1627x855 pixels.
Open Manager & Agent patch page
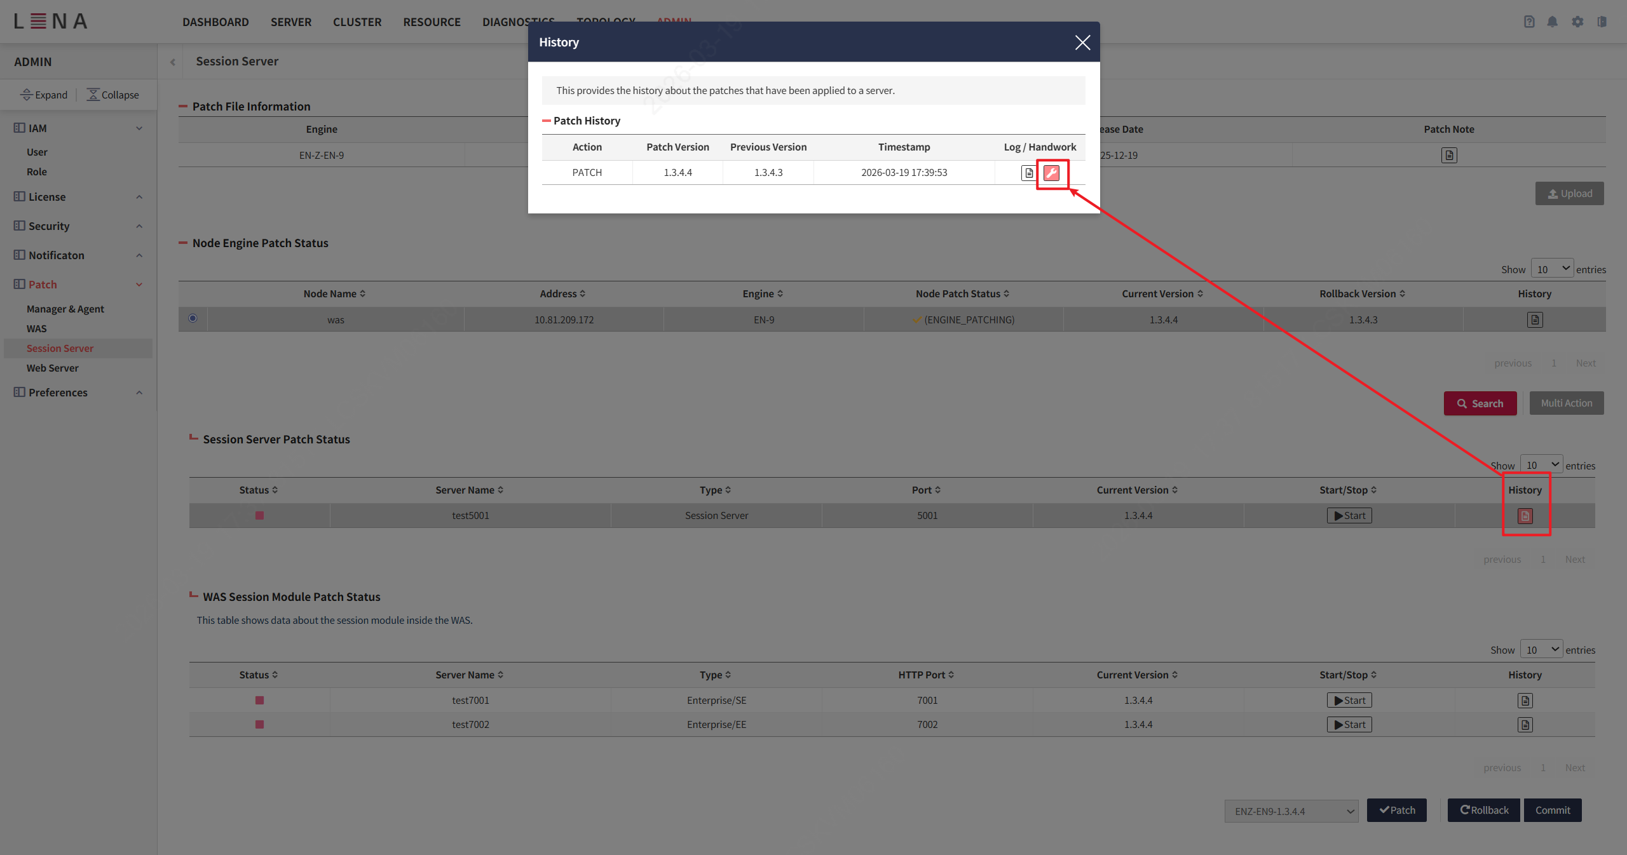click(65, 309)
